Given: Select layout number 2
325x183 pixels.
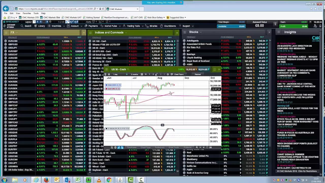Looking at the screenshot, I should coord(37,22).
